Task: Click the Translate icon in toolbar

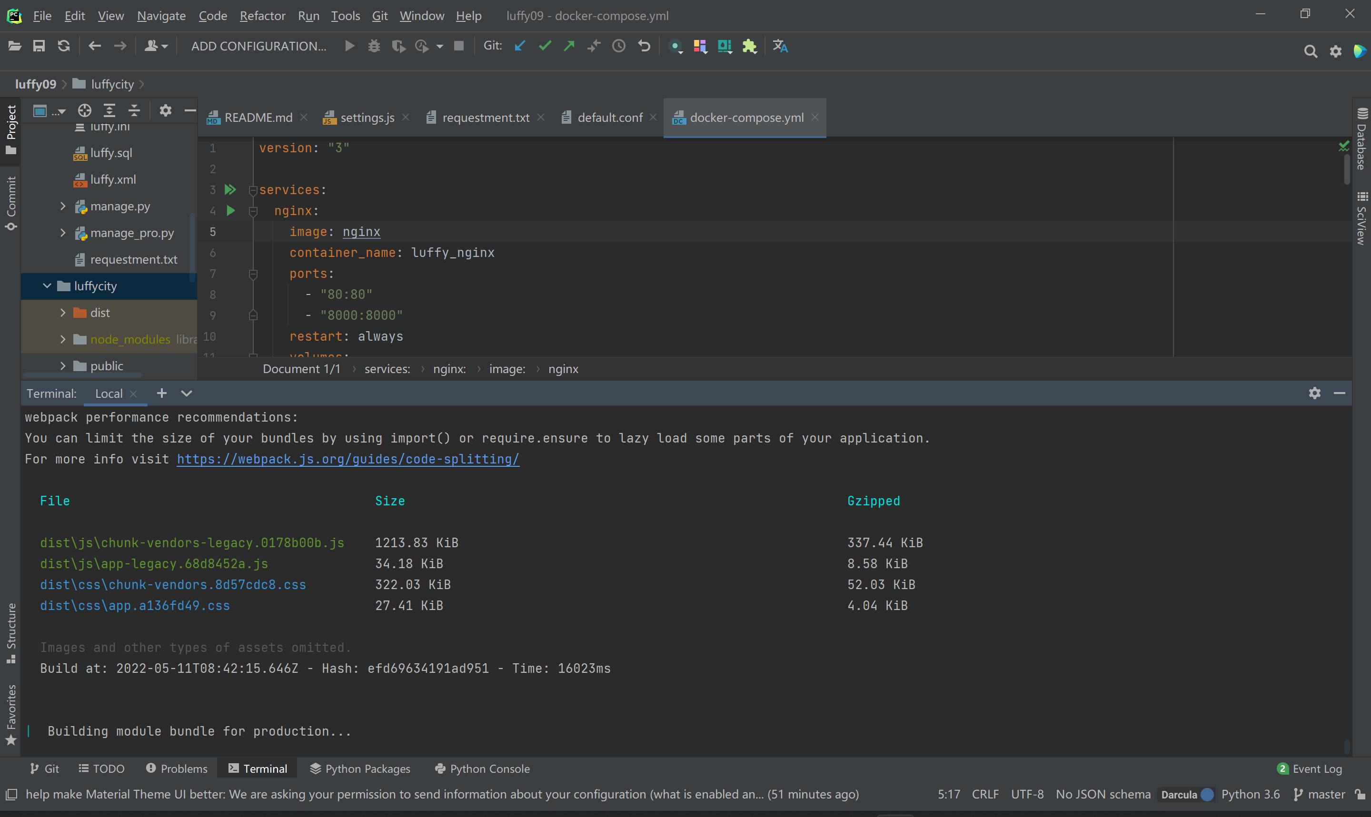Action: 780,46
